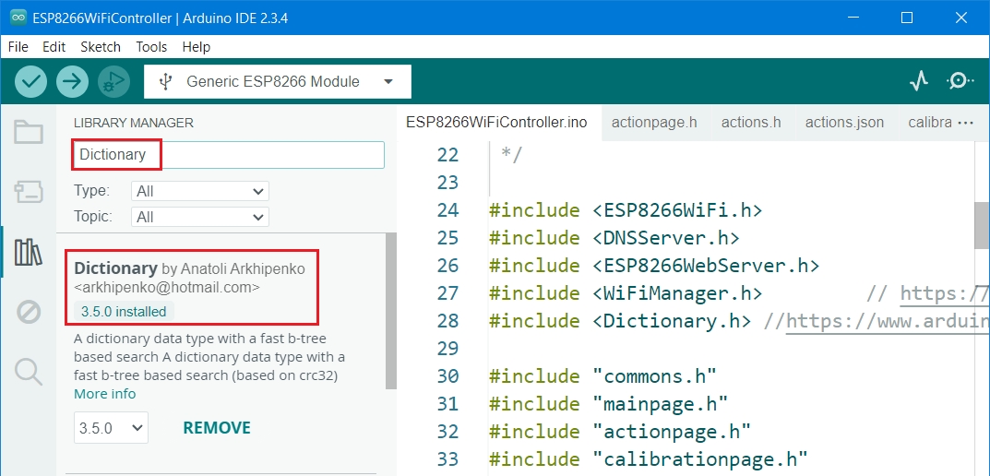
Task: Open the Debug sidebar panel icon
Action: pos(29,312)
